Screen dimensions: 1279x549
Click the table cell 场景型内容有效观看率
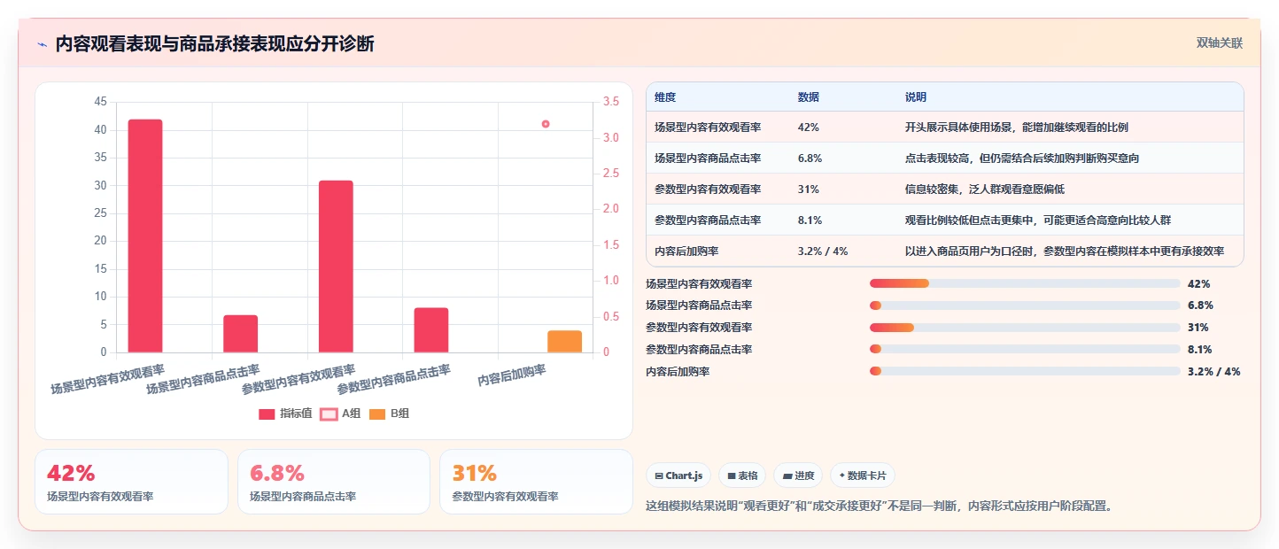tap(708, 128)
